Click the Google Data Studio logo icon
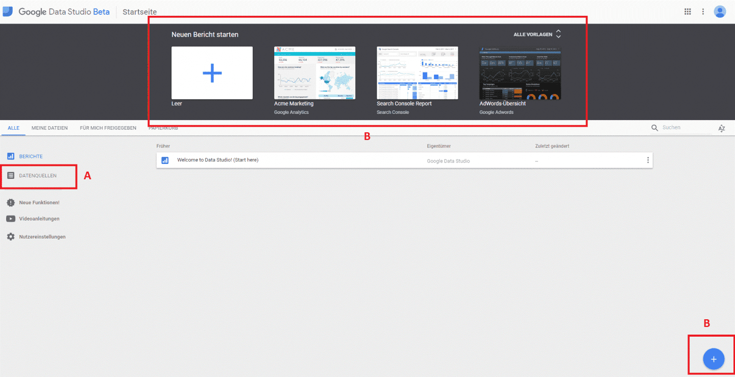Screen dimensions: 735x377 [8, 11]
